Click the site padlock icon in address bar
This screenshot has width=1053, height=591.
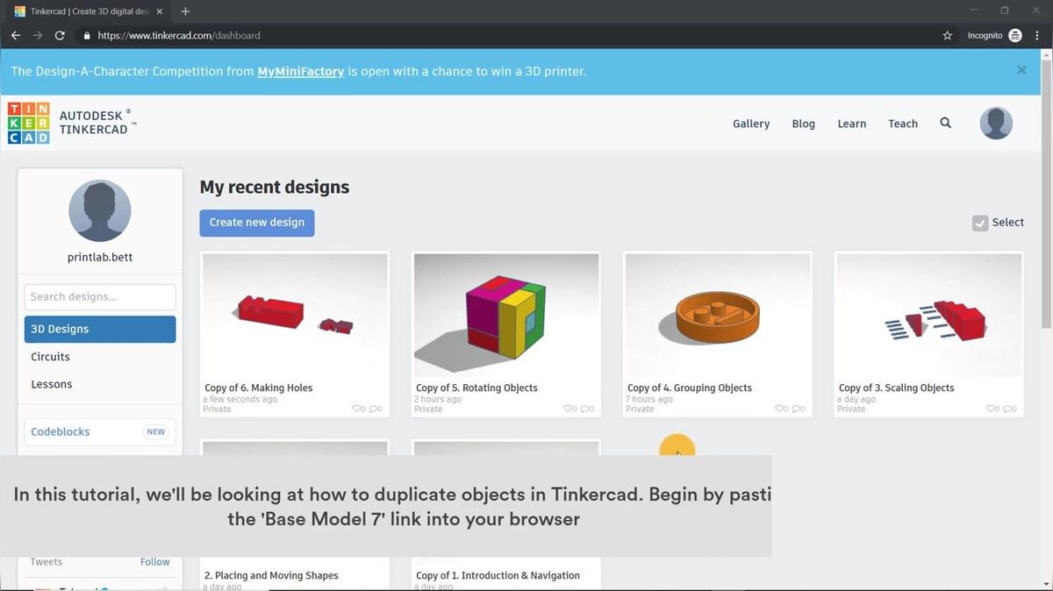click(87, 36)
